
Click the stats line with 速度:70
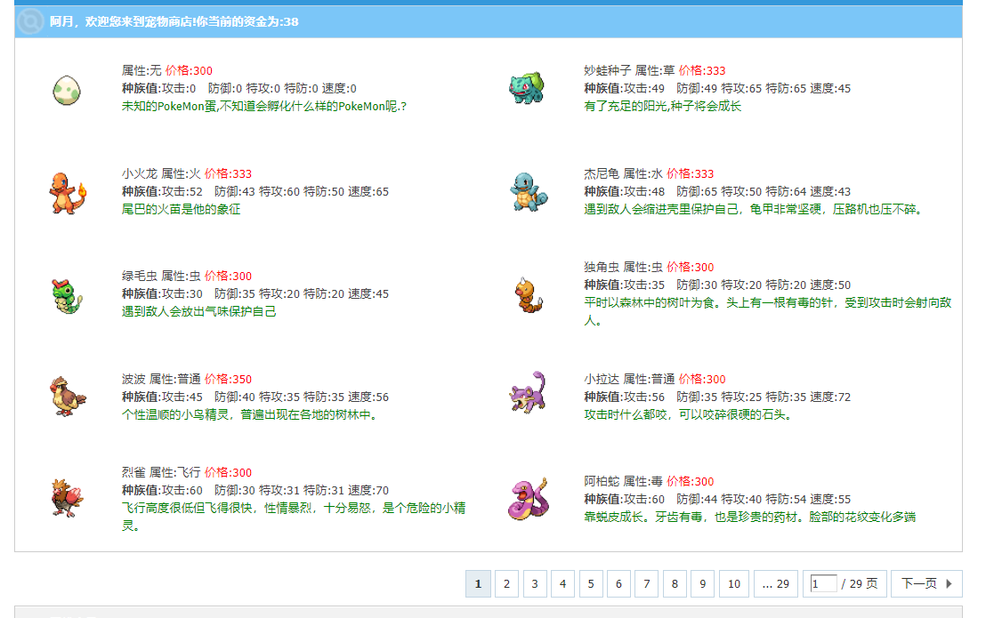pos(255,490)
